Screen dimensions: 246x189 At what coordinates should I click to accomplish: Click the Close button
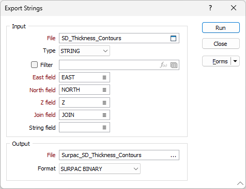[x=221, y=44]
